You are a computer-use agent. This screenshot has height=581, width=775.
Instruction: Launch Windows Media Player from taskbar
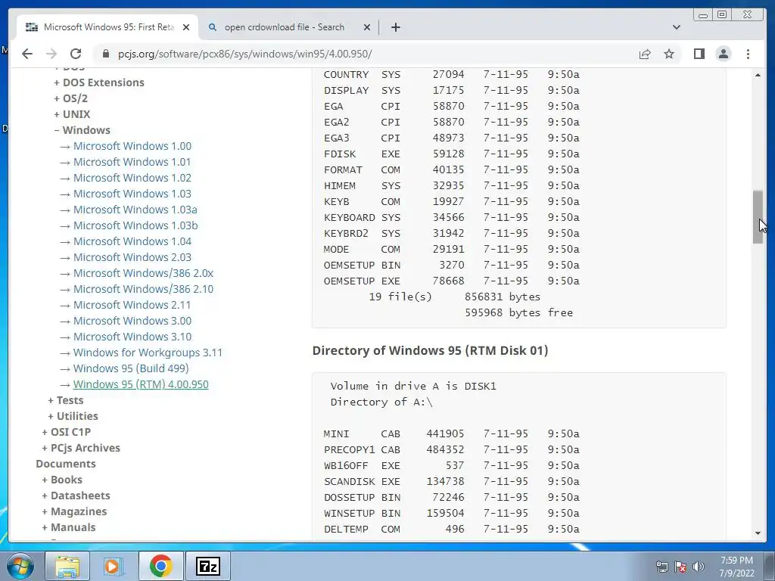pos(114,566)
